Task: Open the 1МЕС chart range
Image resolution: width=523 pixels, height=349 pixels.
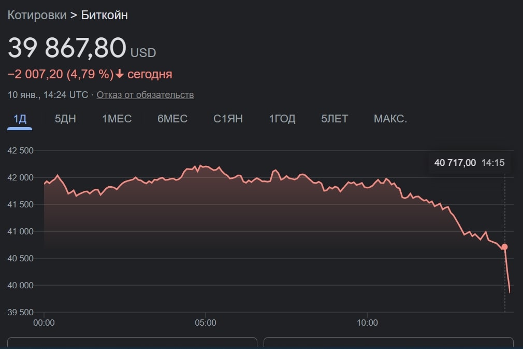Action: click(x=117, y=119)
